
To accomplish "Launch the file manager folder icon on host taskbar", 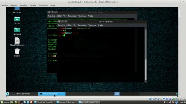I will pos(16,102).
